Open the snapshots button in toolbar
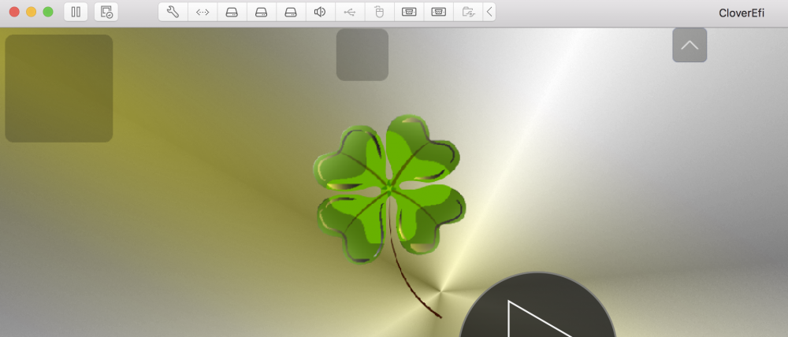Viewport: 788px width, 337px height. pos(106,12)
